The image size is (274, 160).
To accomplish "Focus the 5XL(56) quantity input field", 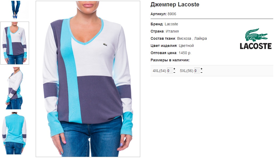I will (x=197, y=71).
